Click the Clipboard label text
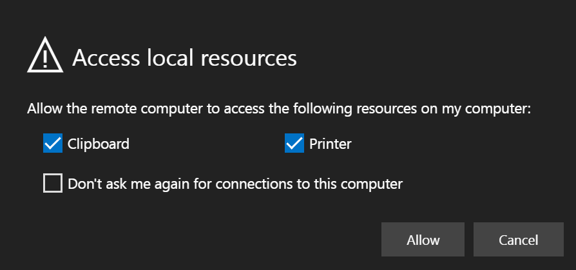The image size is (576, 270). 99,144
